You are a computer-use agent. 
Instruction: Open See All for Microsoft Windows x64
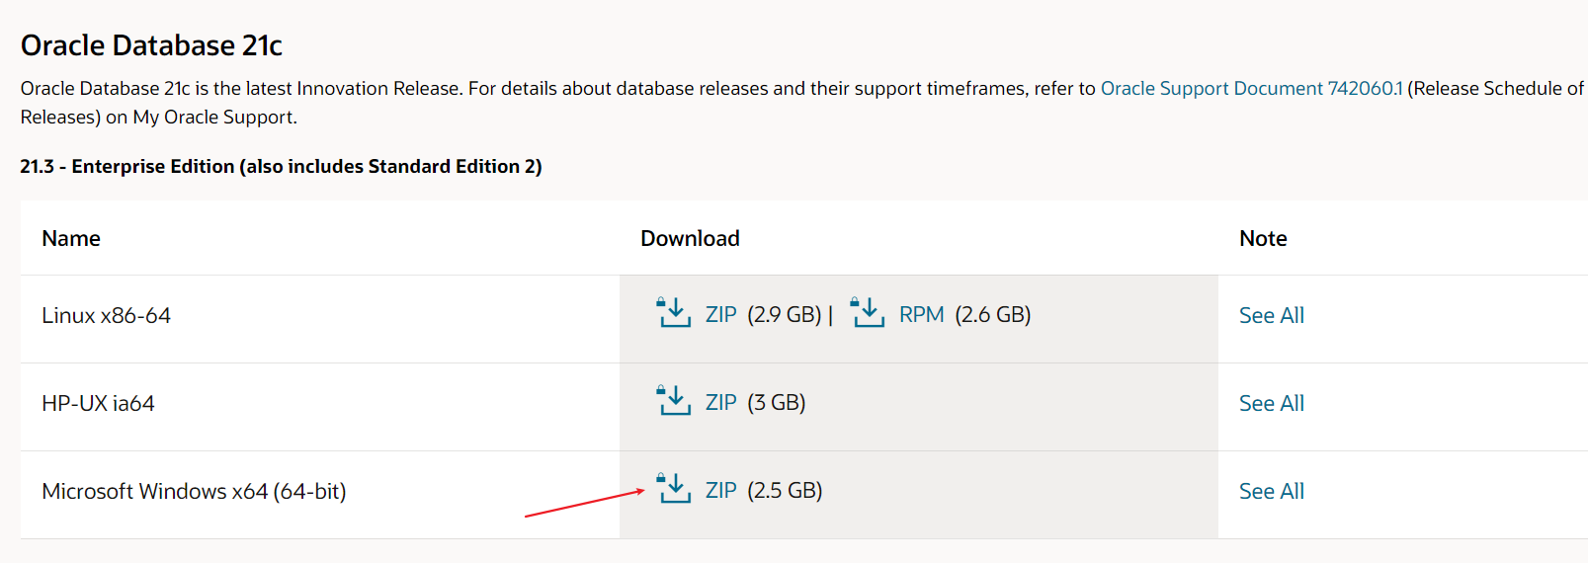click(1272, 491)
